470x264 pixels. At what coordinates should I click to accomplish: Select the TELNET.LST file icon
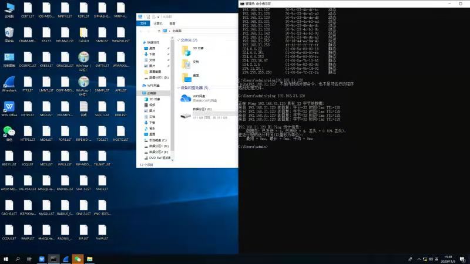tap(102, 158)
